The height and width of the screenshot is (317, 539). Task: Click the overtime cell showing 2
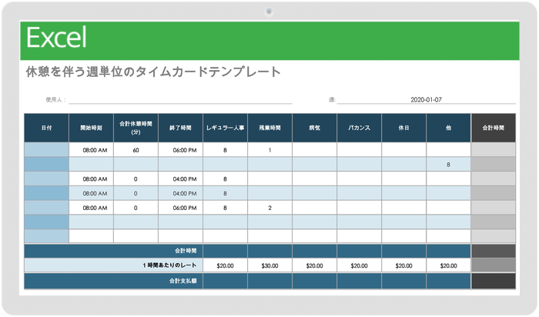click(269, 208)
